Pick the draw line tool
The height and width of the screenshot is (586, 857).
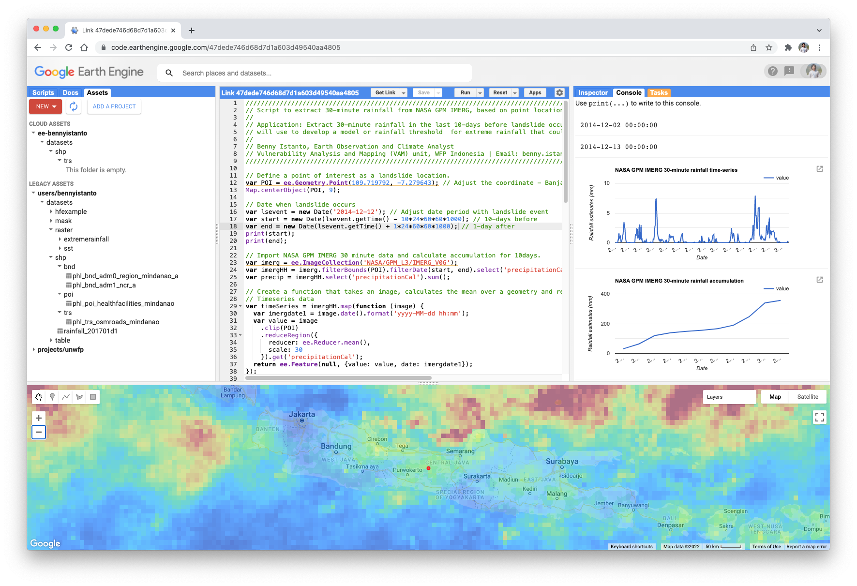point(66,397)
